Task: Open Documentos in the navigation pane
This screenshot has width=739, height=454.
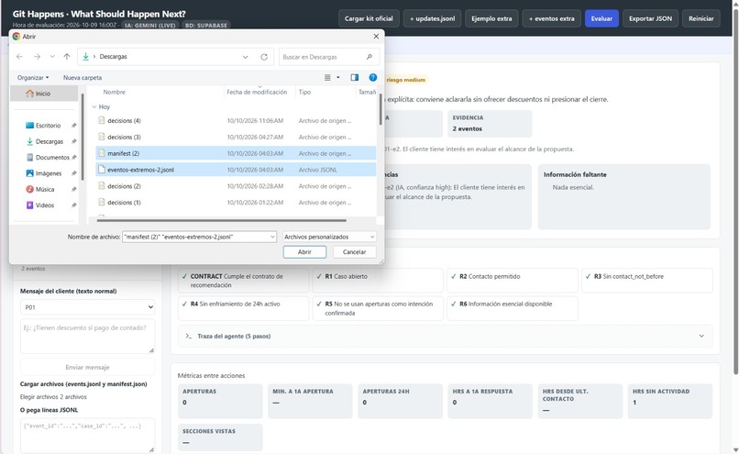Action: (52, 158)
